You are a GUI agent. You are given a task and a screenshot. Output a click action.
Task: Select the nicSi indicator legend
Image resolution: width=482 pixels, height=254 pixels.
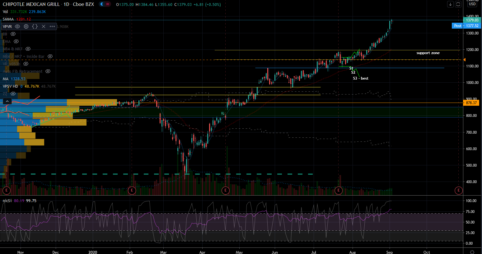[7, 201]
